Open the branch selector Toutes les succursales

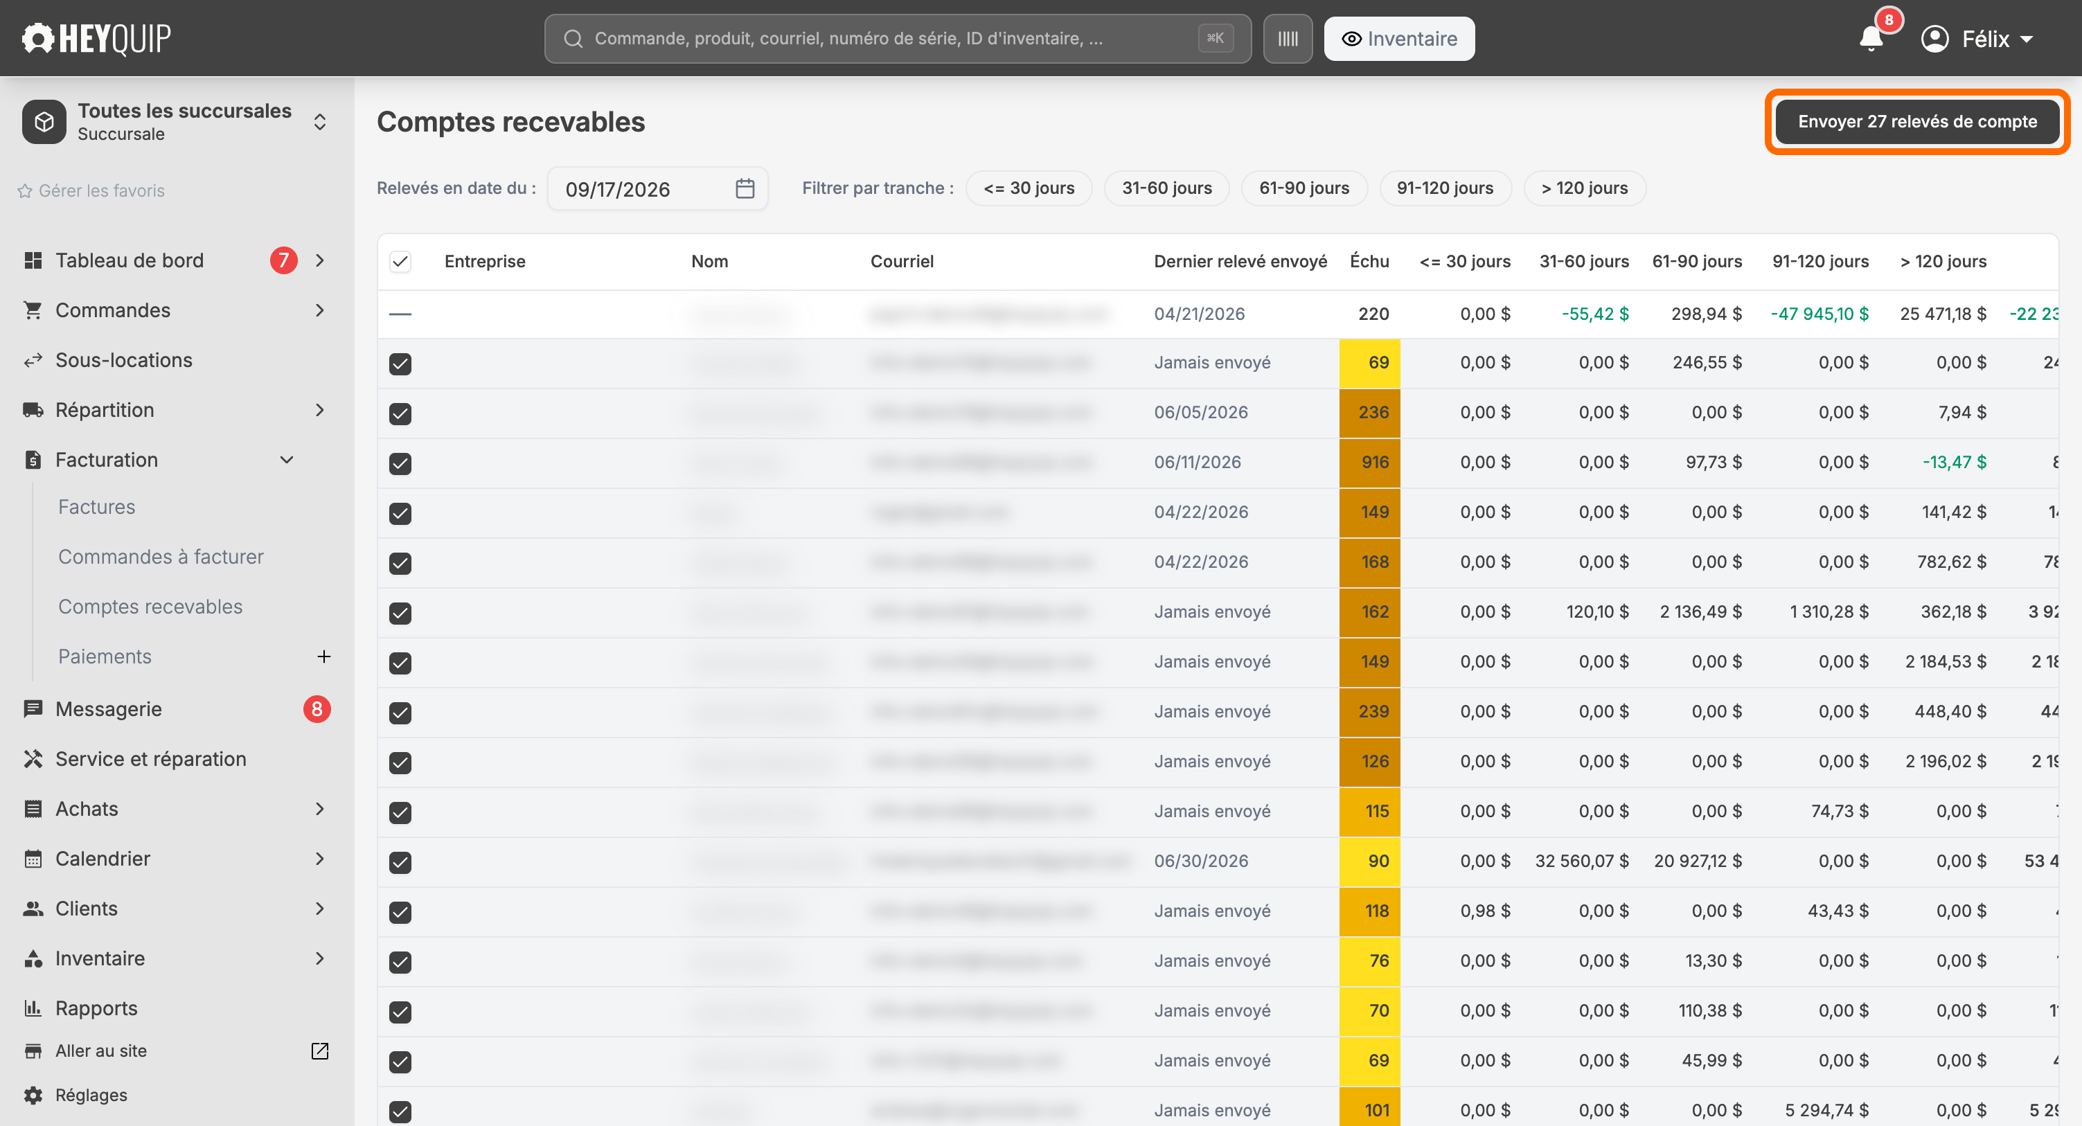[x=175, y=122]
